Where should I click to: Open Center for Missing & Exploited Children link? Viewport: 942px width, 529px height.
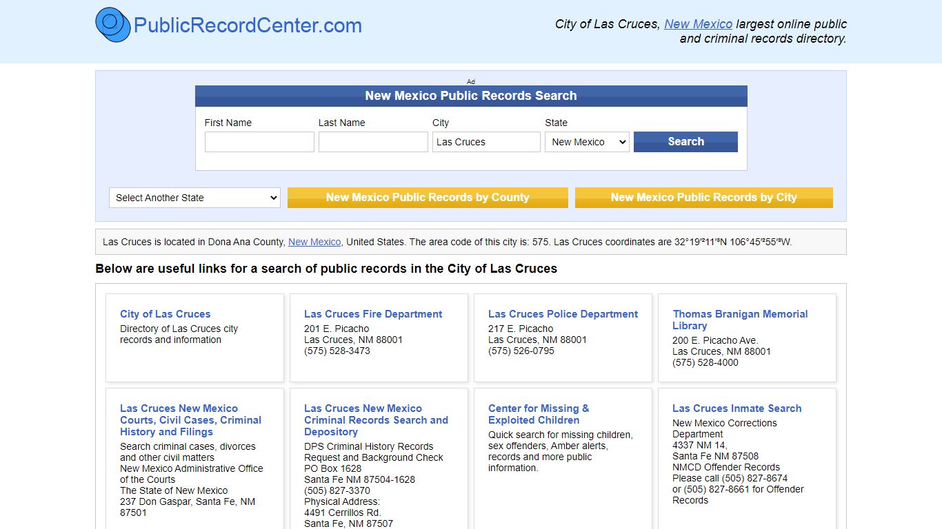coord(539,414)
